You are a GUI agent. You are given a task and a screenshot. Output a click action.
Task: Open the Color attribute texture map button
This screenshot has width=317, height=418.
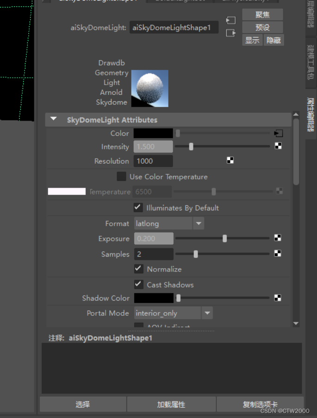click(x=278, y=133)
